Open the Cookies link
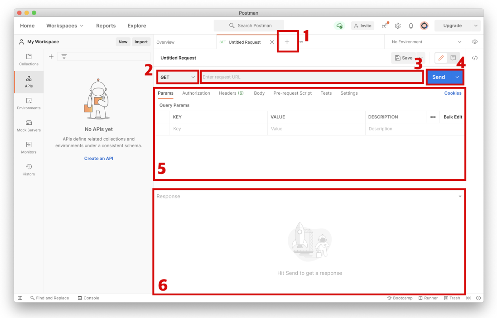Screen dimensions: 497x318 pos(453,93)
